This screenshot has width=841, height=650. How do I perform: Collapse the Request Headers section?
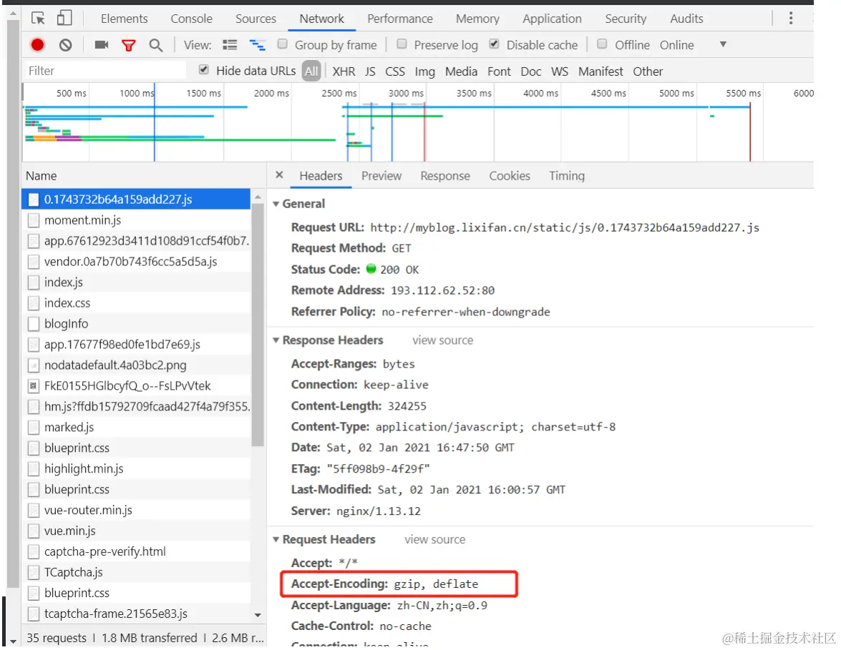(x=276, y=539)
